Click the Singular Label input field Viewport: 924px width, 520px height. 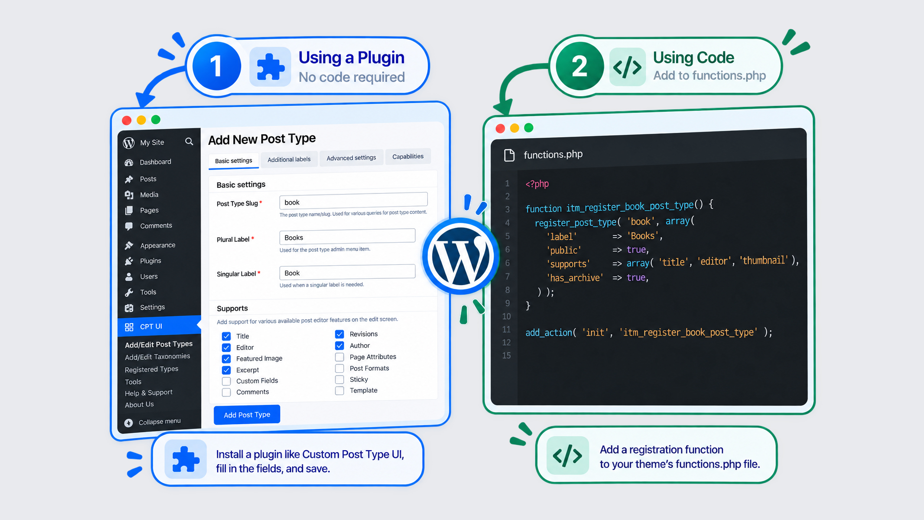click(x=347, y=272)
